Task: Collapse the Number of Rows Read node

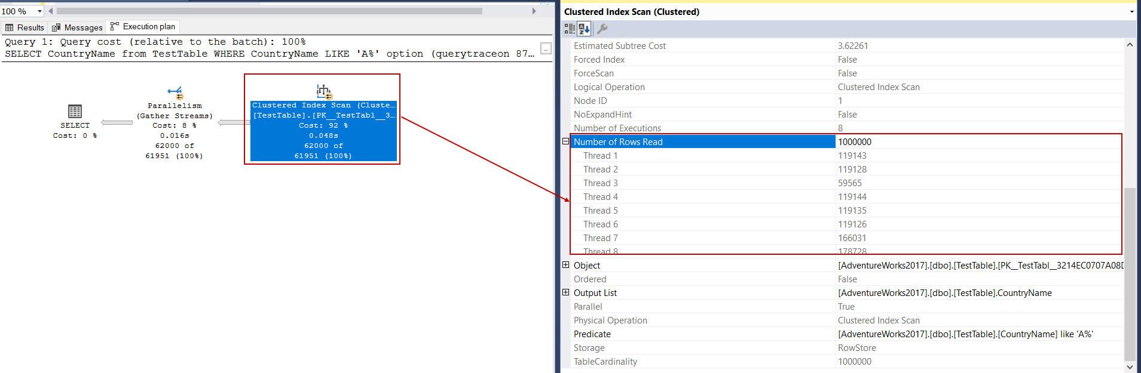Action: [565, 141]
